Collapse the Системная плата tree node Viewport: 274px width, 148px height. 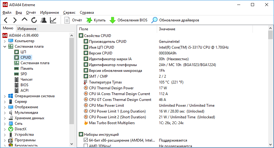[5, 46]
